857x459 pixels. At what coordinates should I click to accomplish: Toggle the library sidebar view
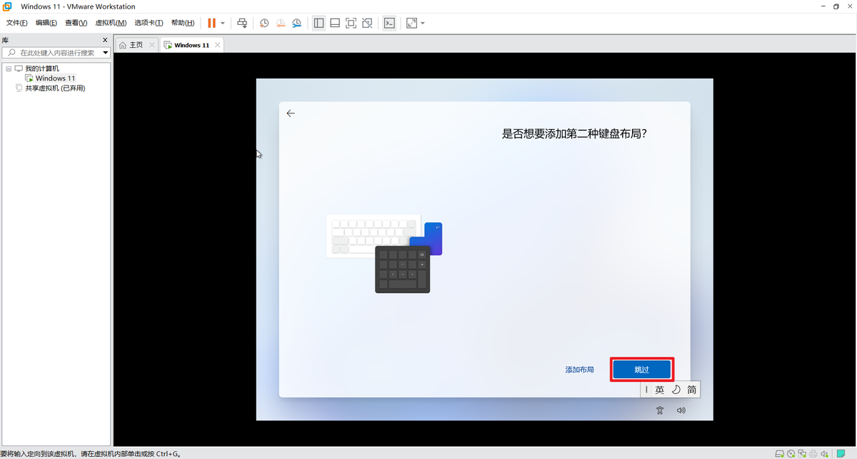pos(319,23)
